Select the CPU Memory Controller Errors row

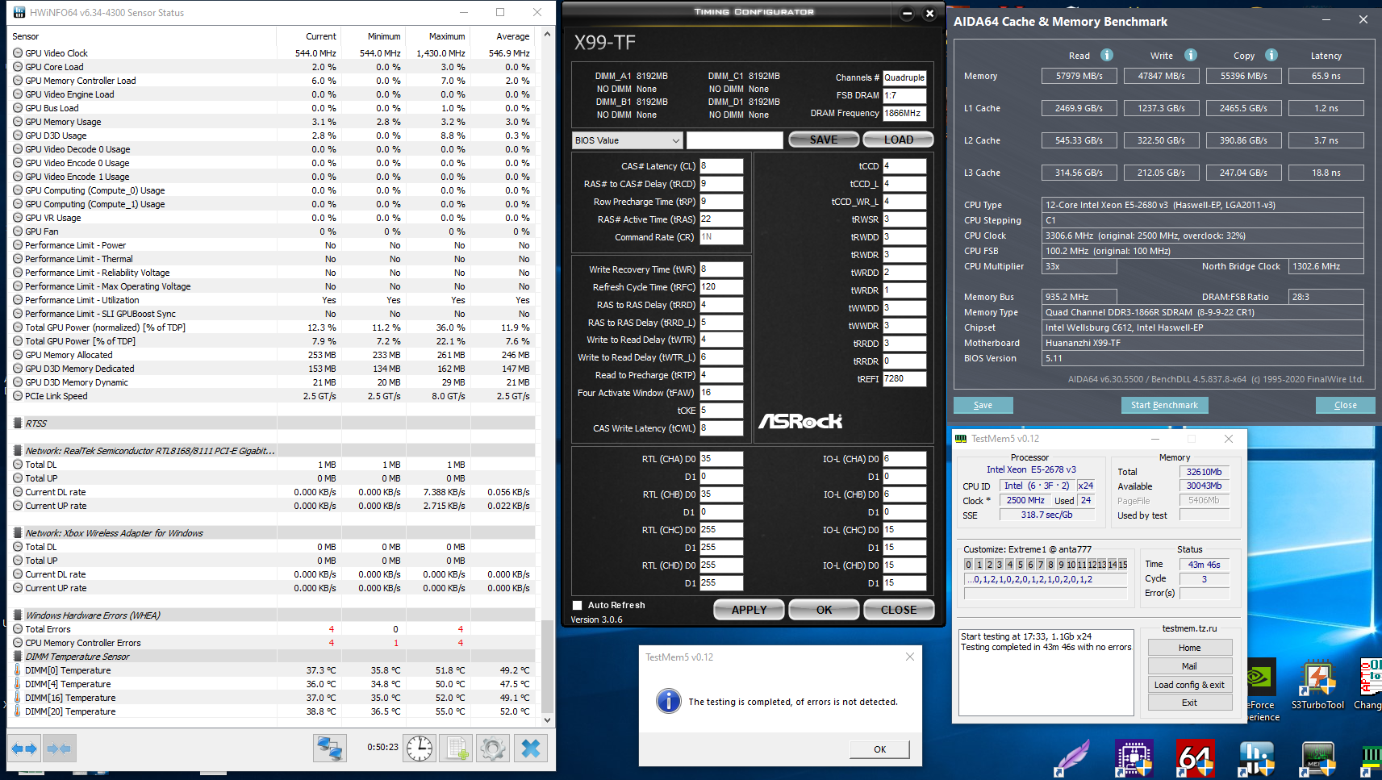pyautogui.click(x=273, y=643)
